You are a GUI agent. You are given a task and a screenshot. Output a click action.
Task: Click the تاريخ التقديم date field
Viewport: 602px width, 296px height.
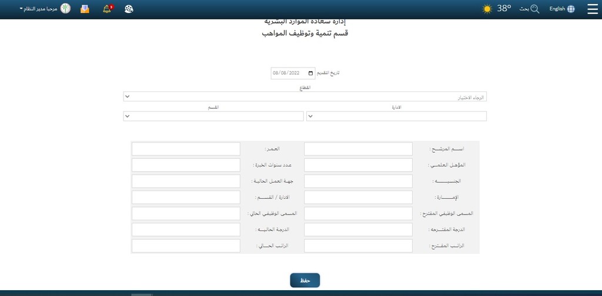(x=293, y=73)
